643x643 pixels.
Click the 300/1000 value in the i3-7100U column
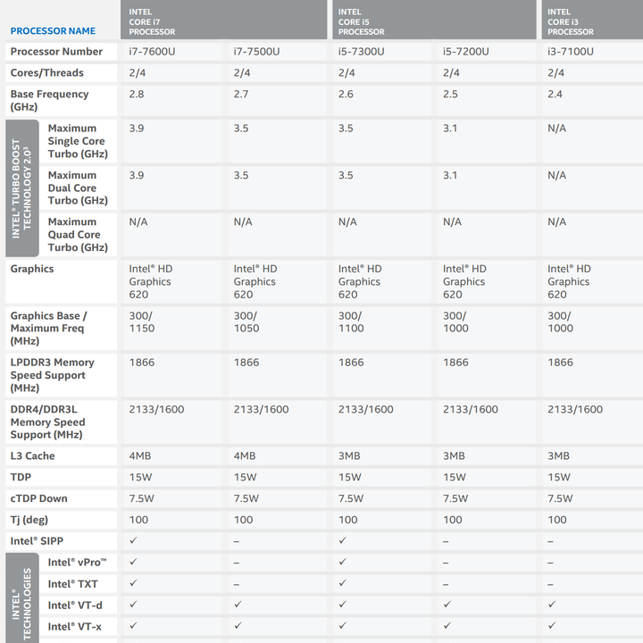point(560,321)
